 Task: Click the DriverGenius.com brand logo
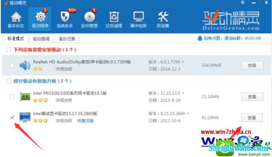pyautogui.click(x=231, y=20)
